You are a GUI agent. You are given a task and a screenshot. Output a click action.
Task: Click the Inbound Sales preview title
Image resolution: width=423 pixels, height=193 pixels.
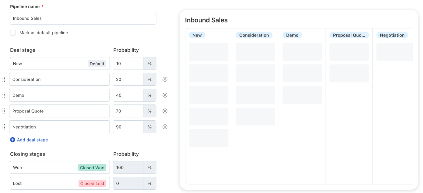coord(206,20)
